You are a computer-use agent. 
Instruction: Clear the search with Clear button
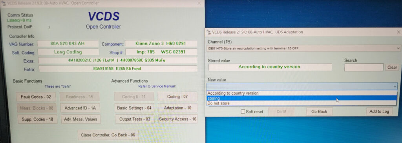392,68
